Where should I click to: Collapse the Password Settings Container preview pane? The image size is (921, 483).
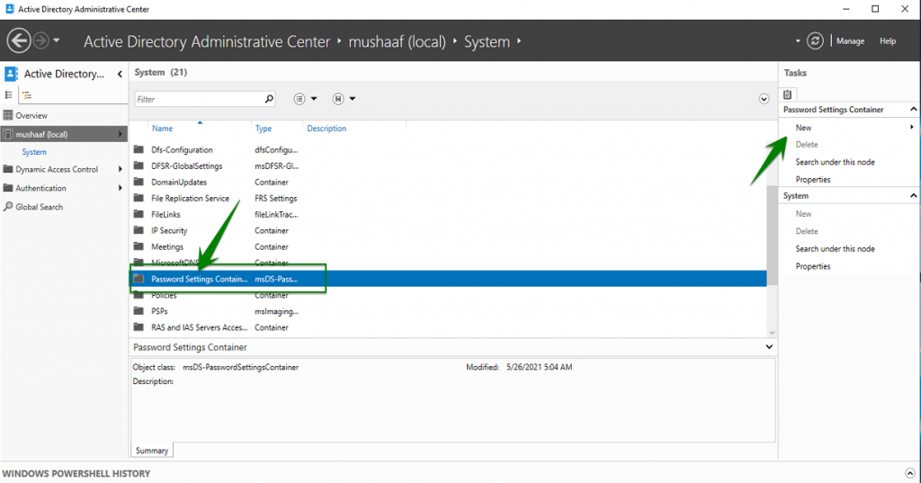(x=769, y=346)
